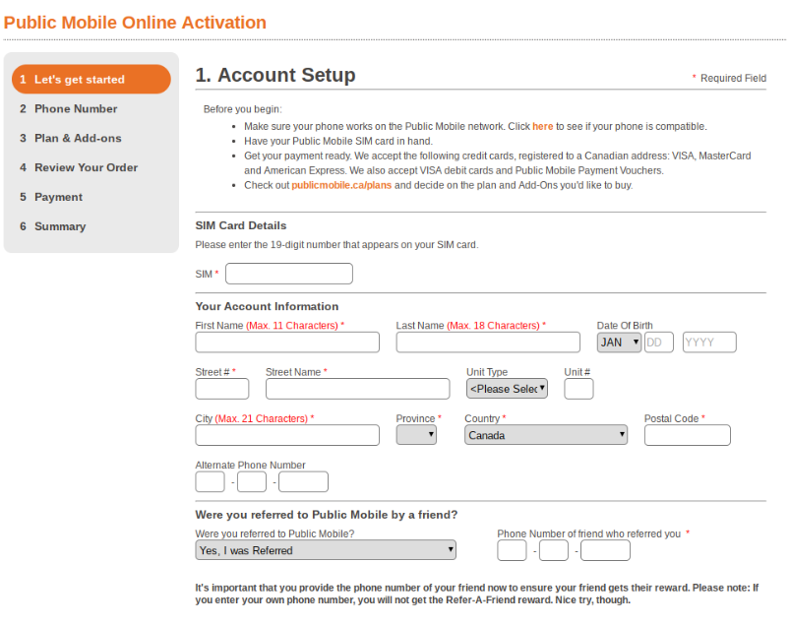Click the Street Name input box

coord(358,389)
